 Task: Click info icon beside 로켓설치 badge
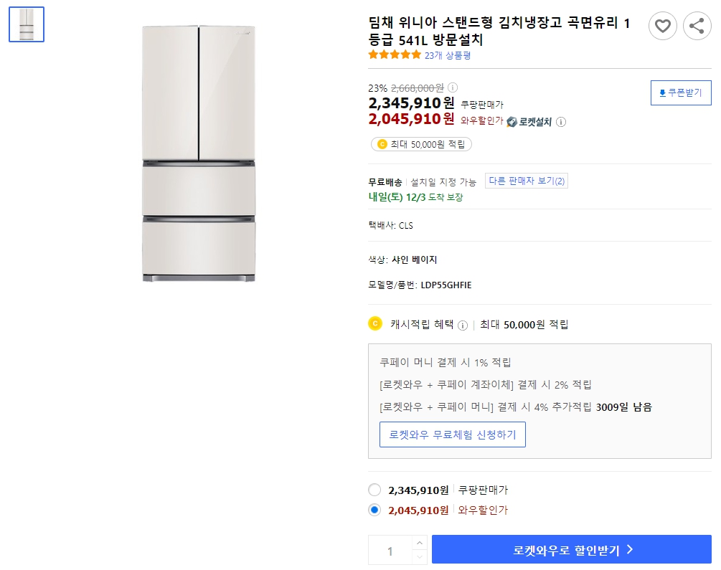[560, 121]
